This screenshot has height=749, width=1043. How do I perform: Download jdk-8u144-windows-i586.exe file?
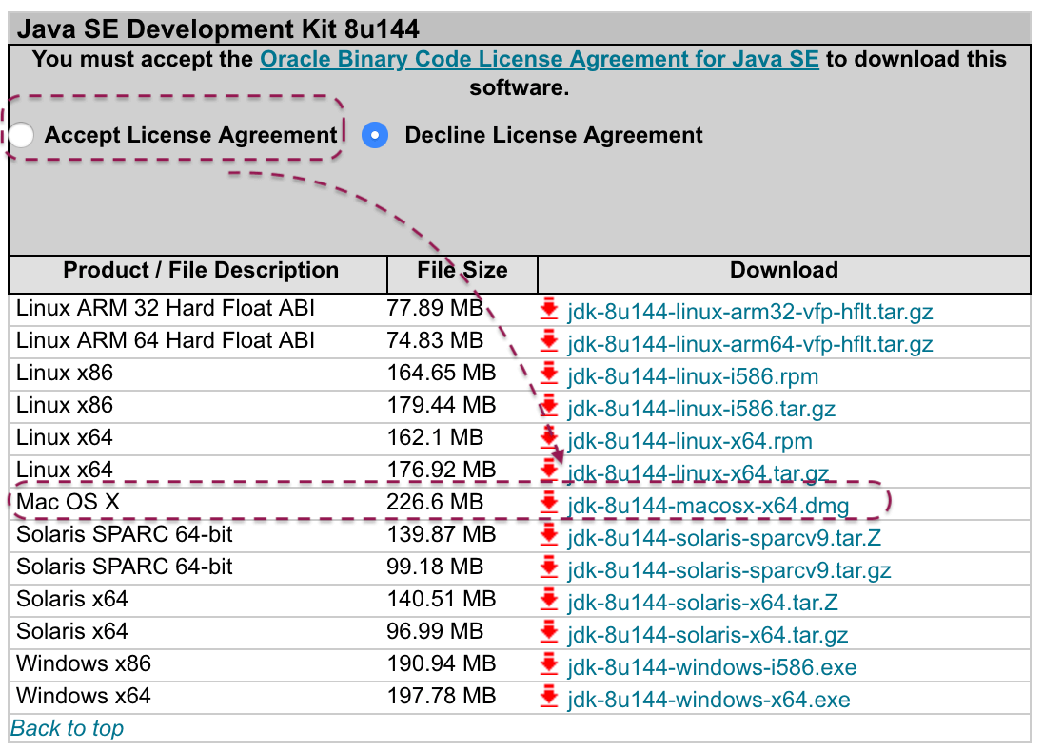(x=713, y=667)
